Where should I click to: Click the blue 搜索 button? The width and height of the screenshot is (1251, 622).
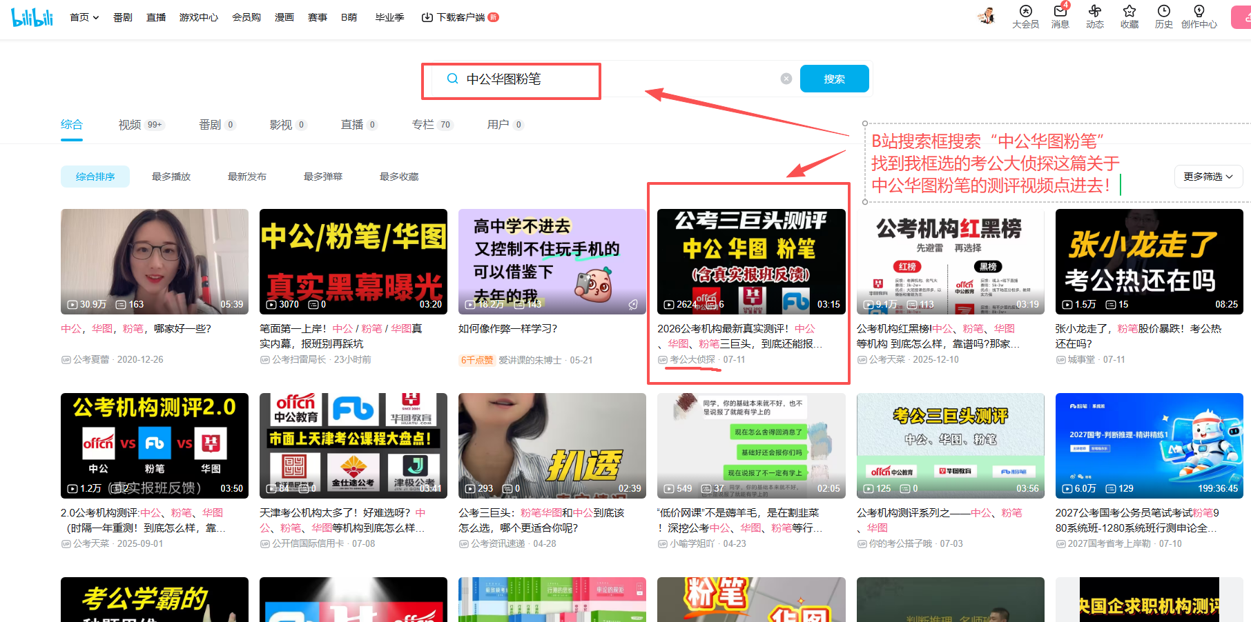tap(834, 79)
